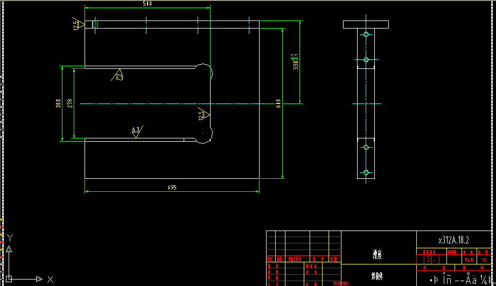The height and width of the screenshot is (286, 496).
Task: Select the 1:5 scale value in title block
Action: click(484, 260)
